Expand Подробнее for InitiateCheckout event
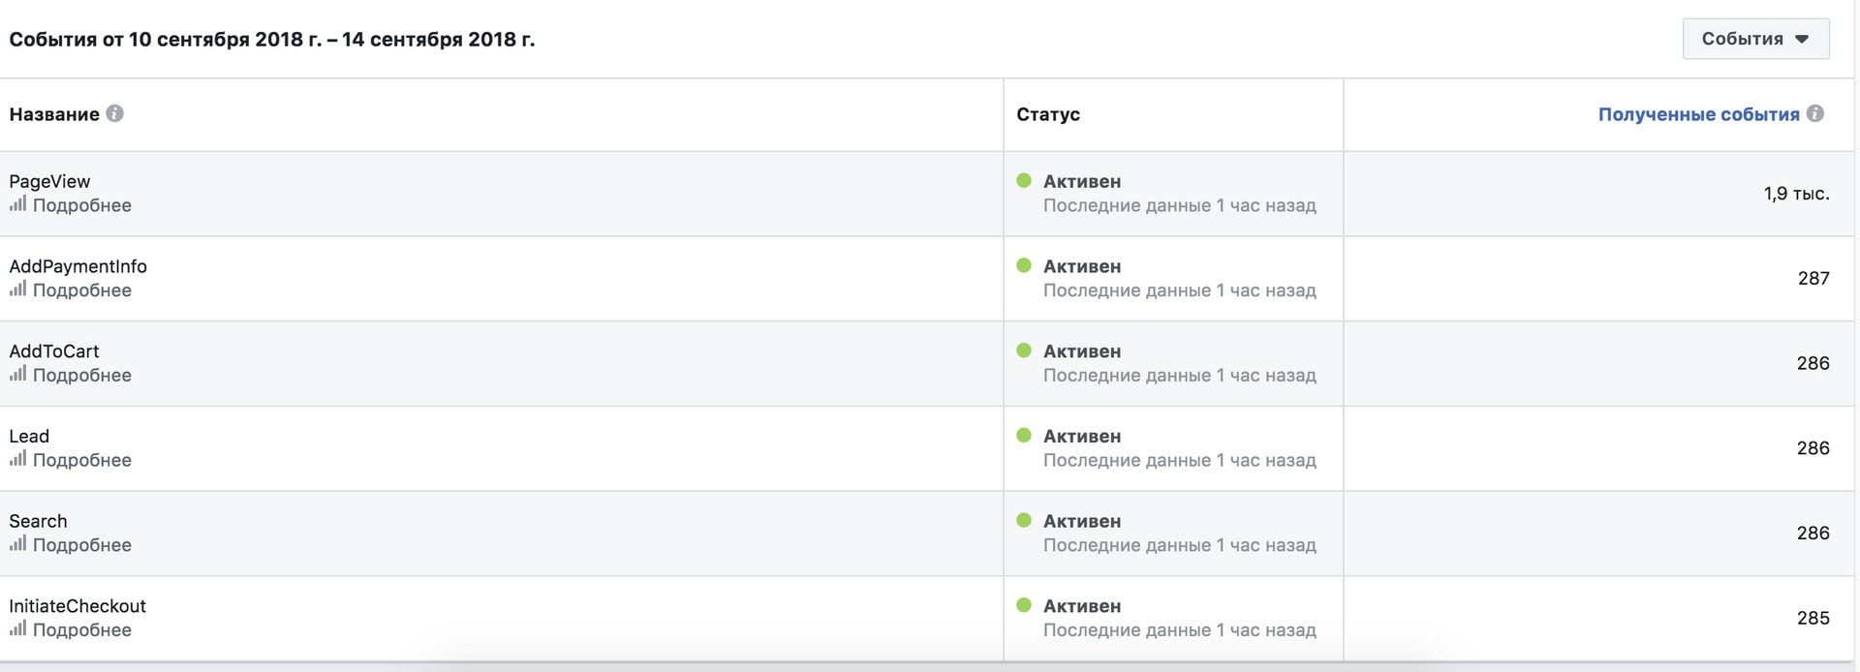Viewport: 1860px width, 672px height. [82, 630]
